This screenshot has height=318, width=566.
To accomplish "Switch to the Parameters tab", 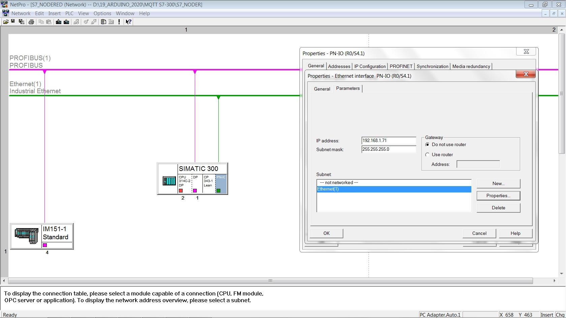I will click(x=348, y=89).
